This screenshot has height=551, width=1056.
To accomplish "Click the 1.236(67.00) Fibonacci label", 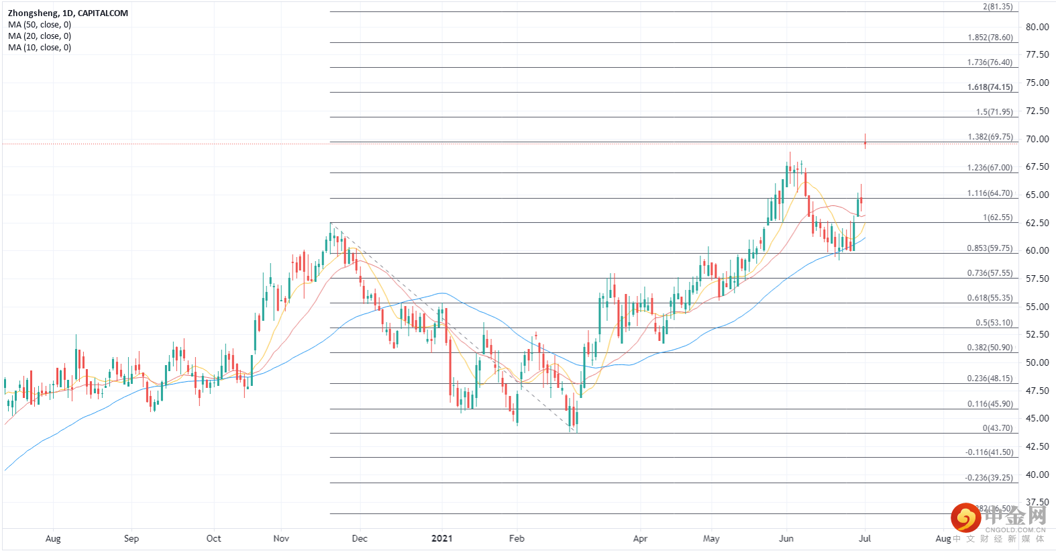I will [x=990, y=168].
